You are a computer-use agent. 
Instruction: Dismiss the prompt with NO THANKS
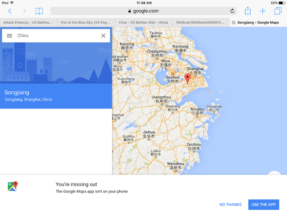pos(230,205)
